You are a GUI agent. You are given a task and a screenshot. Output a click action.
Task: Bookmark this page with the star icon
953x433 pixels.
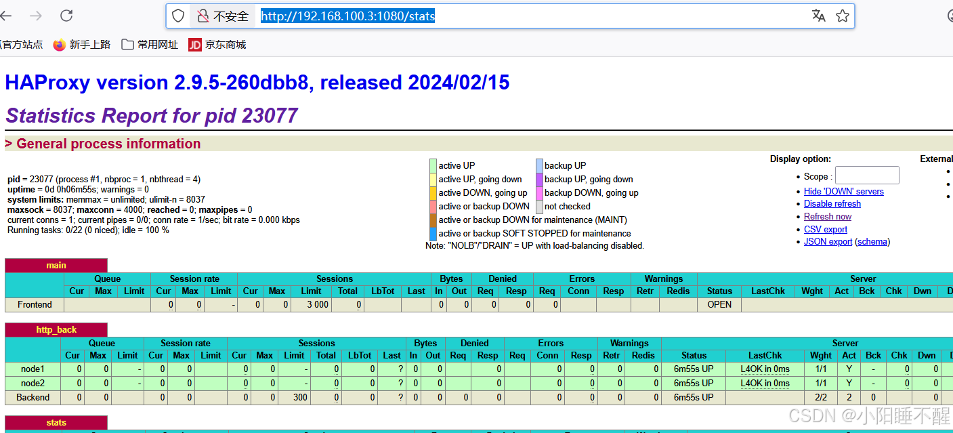pos(843,16)
